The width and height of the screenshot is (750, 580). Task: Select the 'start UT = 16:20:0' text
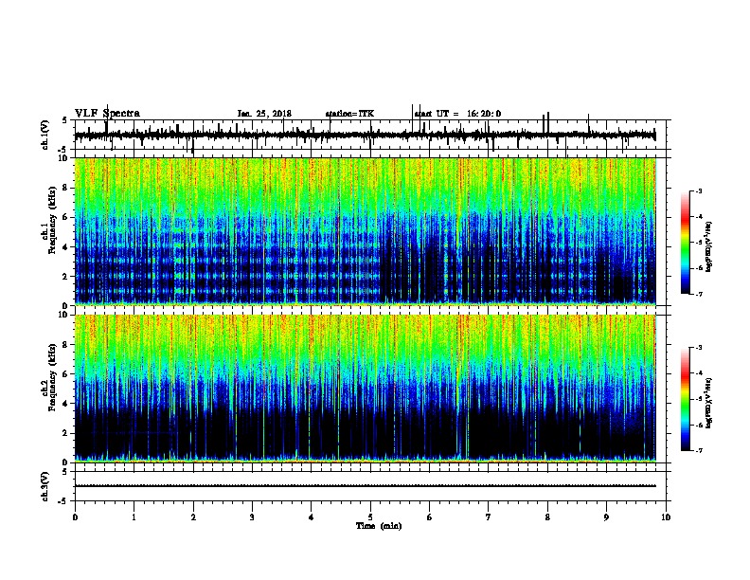(457, 114)
